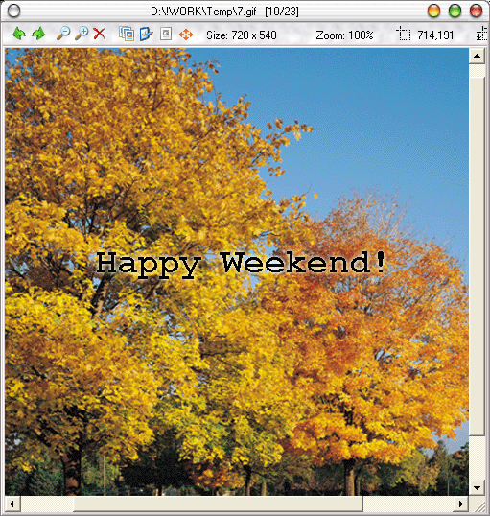Click the zoom out magnifier icon

tap(63, 34)
